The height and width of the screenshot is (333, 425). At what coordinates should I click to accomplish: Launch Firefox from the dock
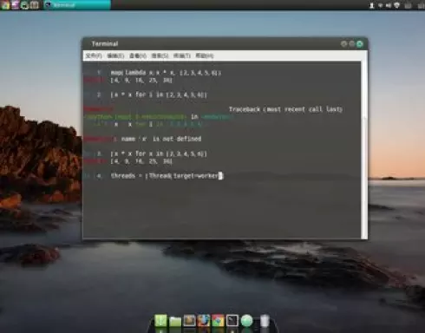coord(204,321)
